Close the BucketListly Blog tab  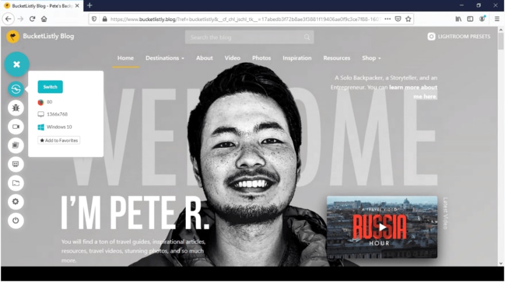(x=77, y=6)
